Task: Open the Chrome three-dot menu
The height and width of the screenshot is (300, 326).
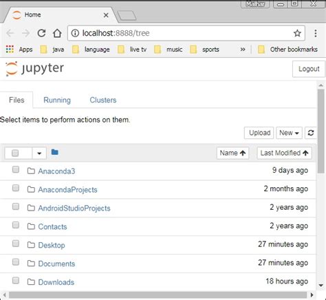Action: coord(316,33)
